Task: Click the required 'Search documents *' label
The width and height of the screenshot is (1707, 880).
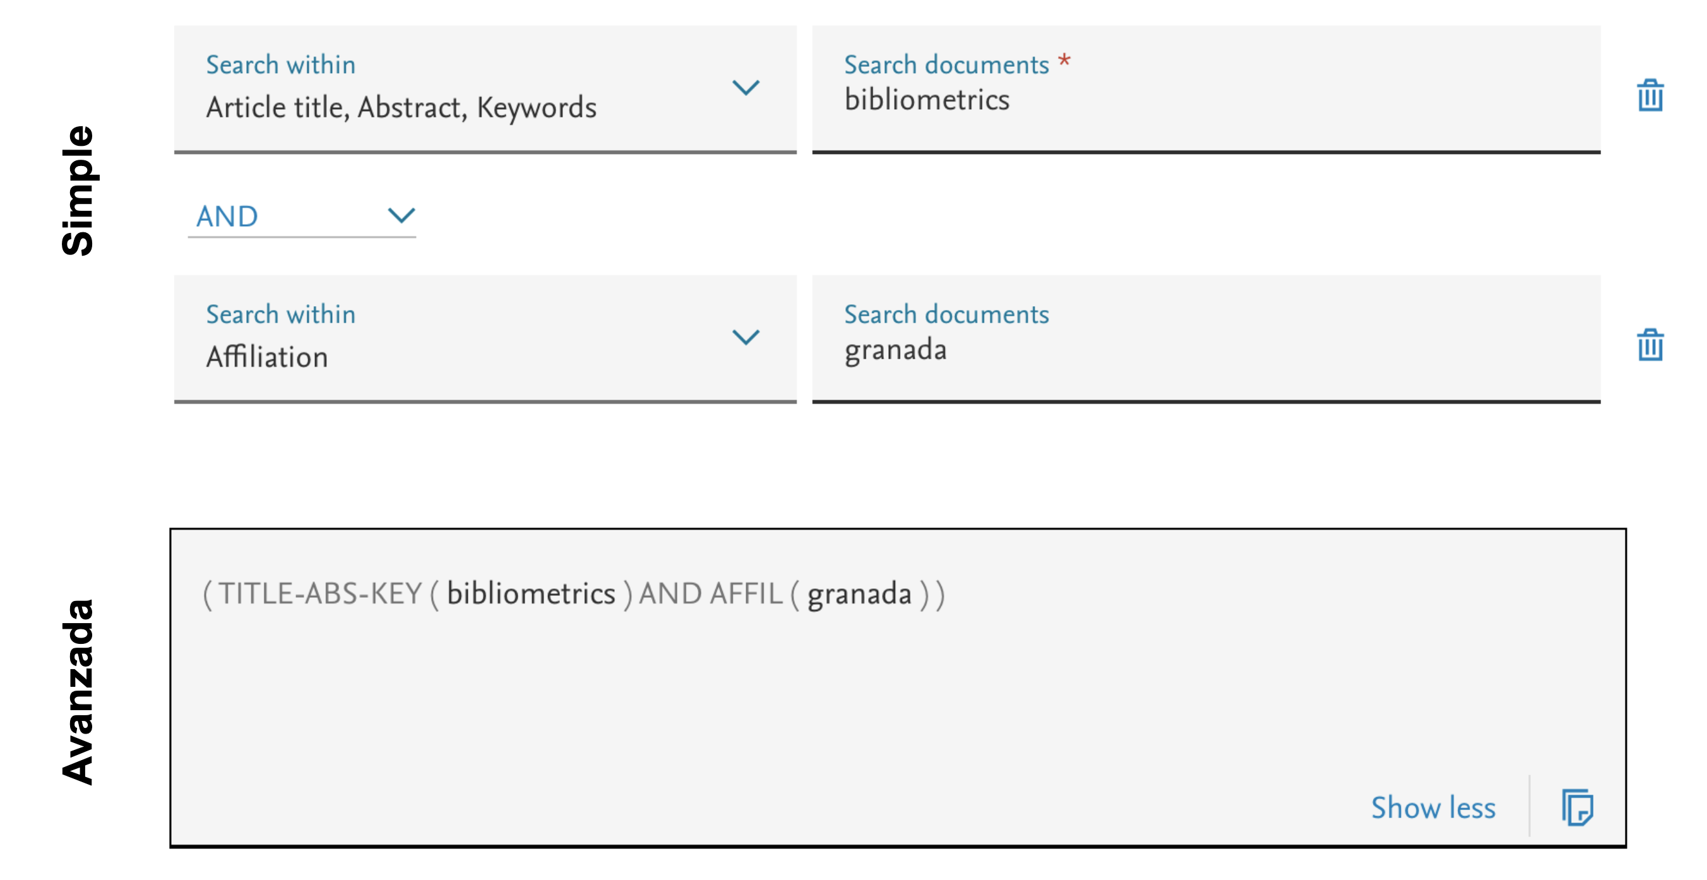Action: pos(956,64)
